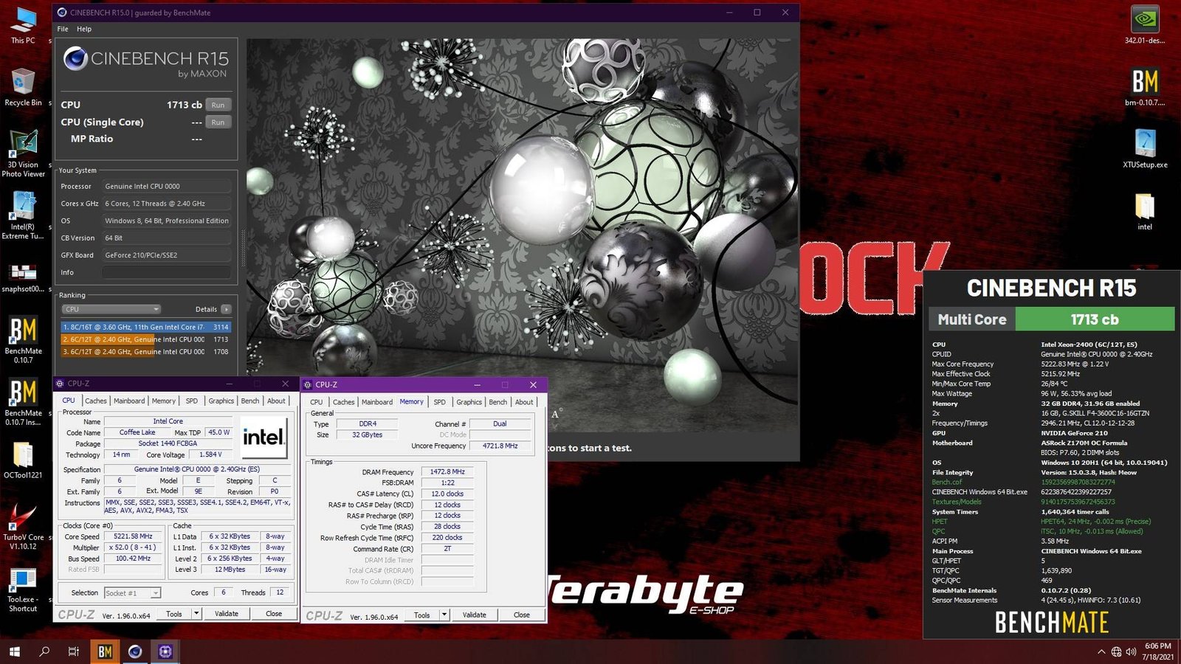
Task: Open the Recycle Bin
Action: tap(22, 81)
